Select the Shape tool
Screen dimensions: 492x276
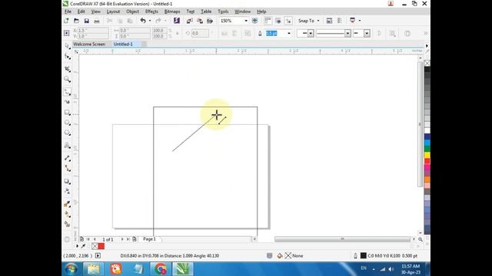(x=67, y=56)
